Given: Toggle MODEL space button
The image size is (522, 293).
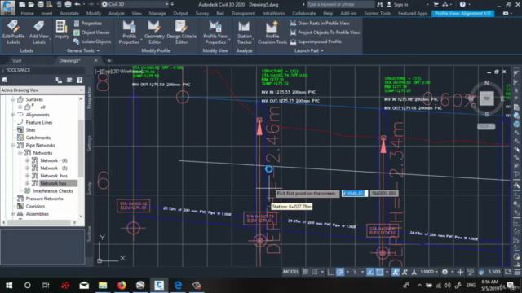Looking at the screenshot, I should pos(290,272).
